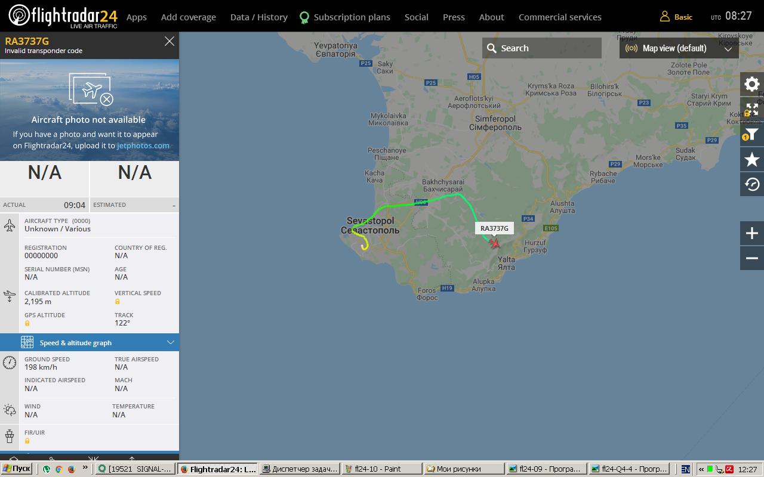Click the RA3737G label on the map
The height and width of the screenshot is (477, 764).
494,228
